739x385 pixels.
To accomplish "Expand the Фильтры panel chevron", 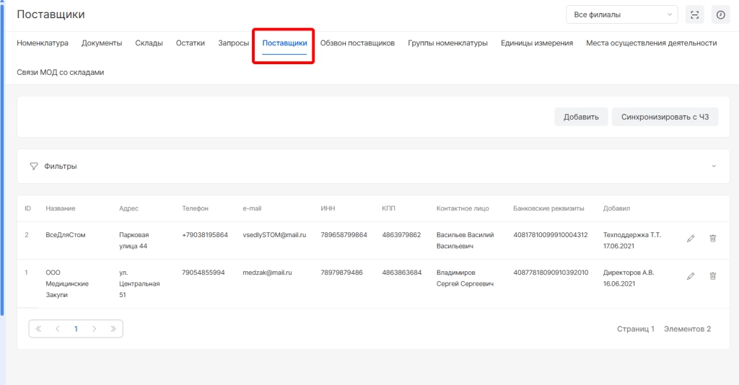I will pyautogui.click(x=714, y=166).
